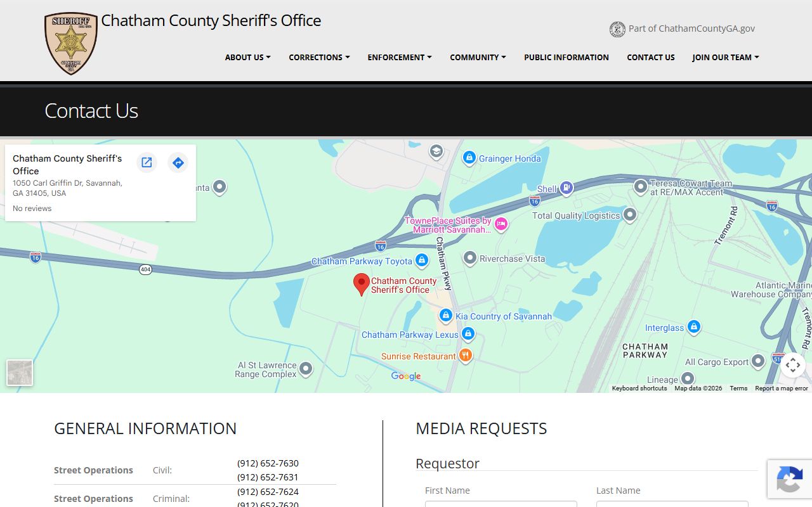812x507 pixels.
Task: Click Teresa Cowart Team RE/MAX marker
Action: click(641, 187)
